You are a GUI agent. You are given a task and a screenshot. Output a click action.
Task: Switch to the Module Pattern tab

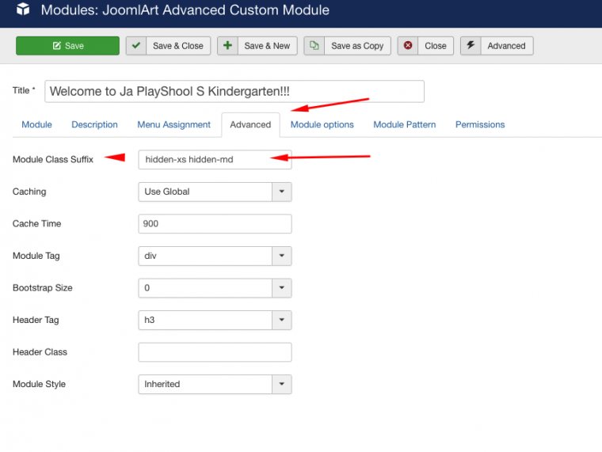(404, 124)
